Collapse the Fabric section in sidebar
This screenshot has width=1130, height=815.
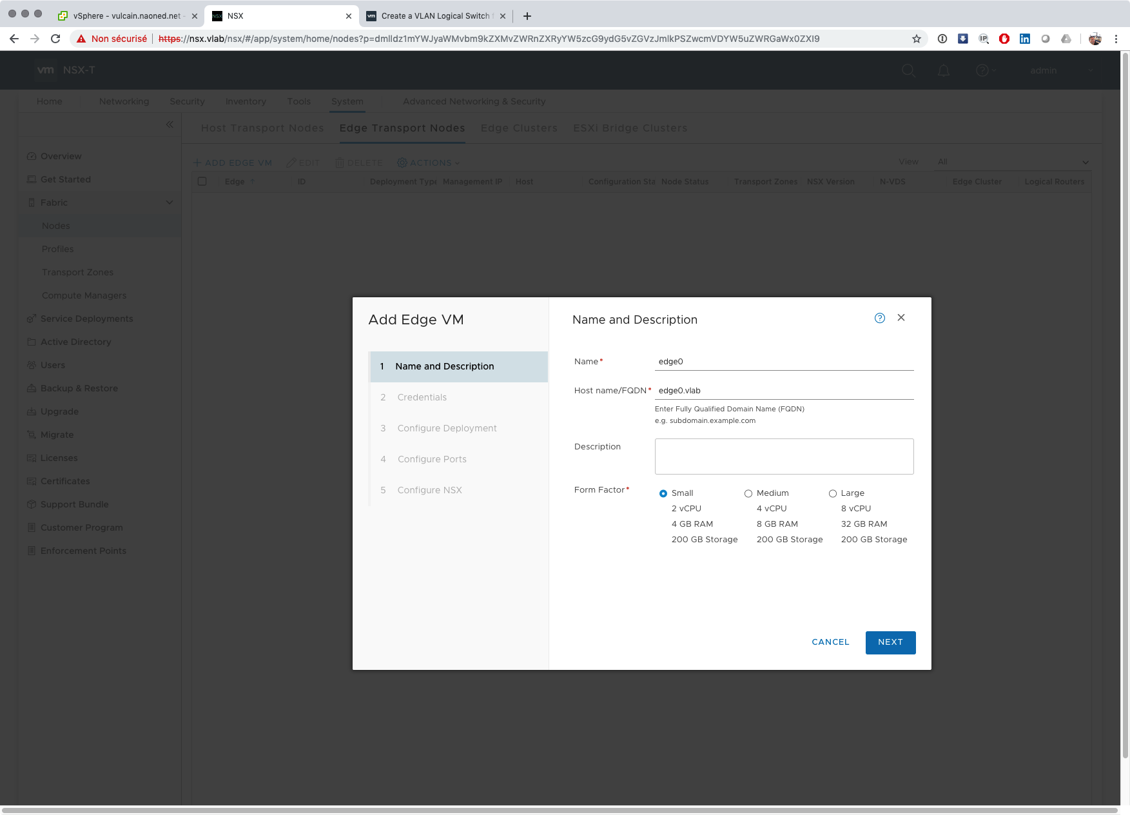coord(170,202)
